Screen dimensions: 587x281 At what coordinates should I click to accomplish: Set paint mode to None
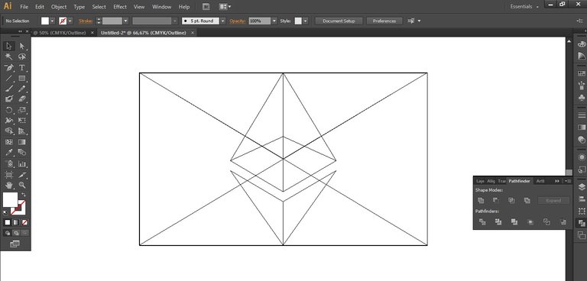click(x=24, y=223)
